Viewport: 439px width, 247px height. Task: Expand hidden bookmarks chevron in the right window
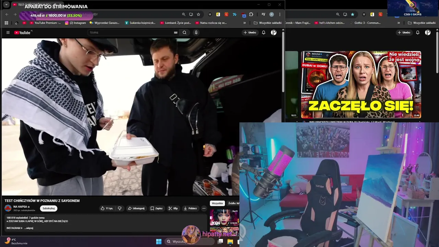[x=399, y=23]
